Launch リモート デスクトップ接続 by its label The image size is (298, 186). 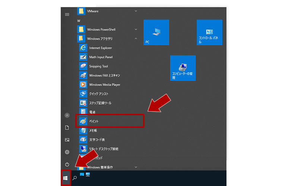tap(104, 149)
